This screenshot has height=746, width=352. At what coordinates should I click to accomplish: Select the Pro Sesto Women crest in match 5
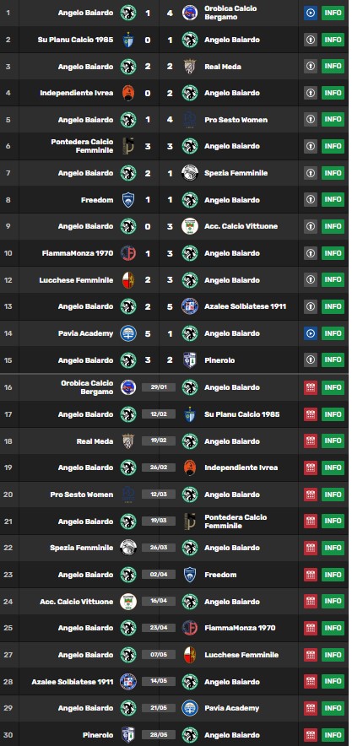point(190,120)
